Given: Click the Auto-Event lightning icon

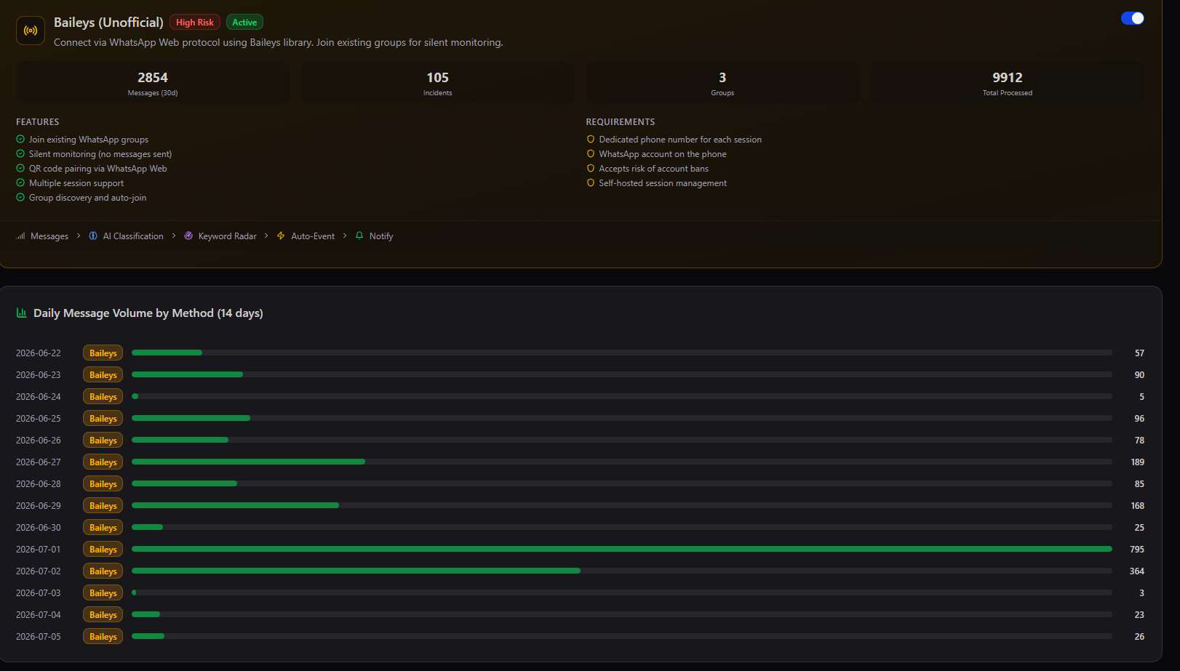Looking at the screenshot, I should point(281,236).
